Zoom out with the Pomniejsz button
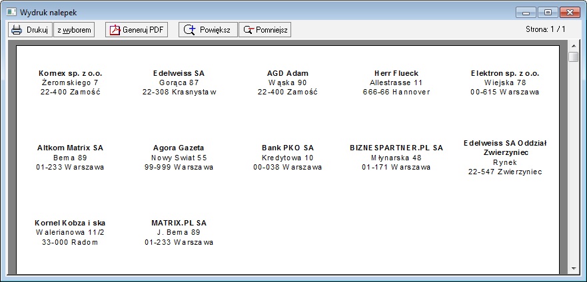This screenshot has height=282, width=587. (x=265, y=30)
